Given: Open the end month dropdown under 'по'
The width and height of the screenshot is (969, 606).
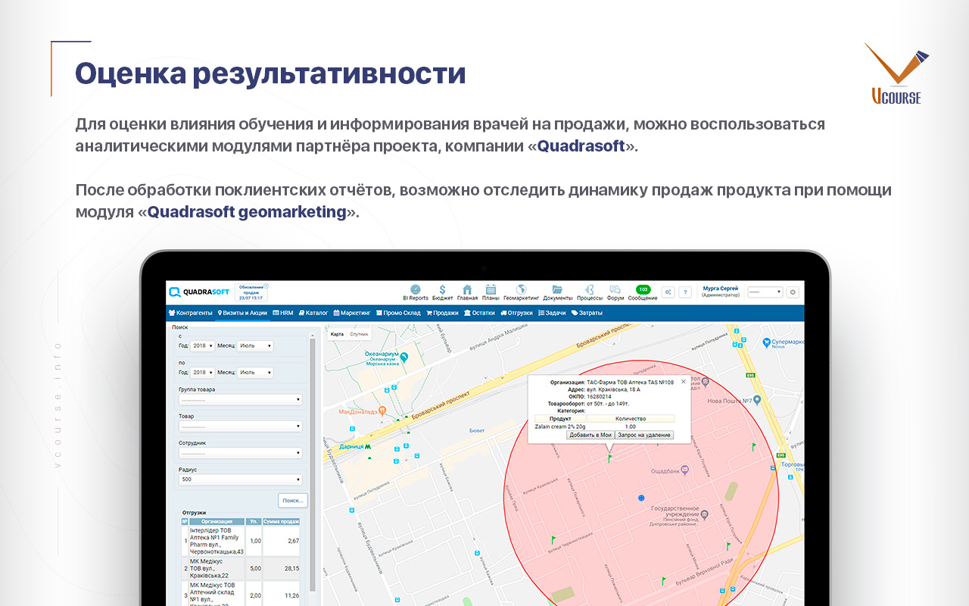Looking at the screenshot, I should (255, 372).
